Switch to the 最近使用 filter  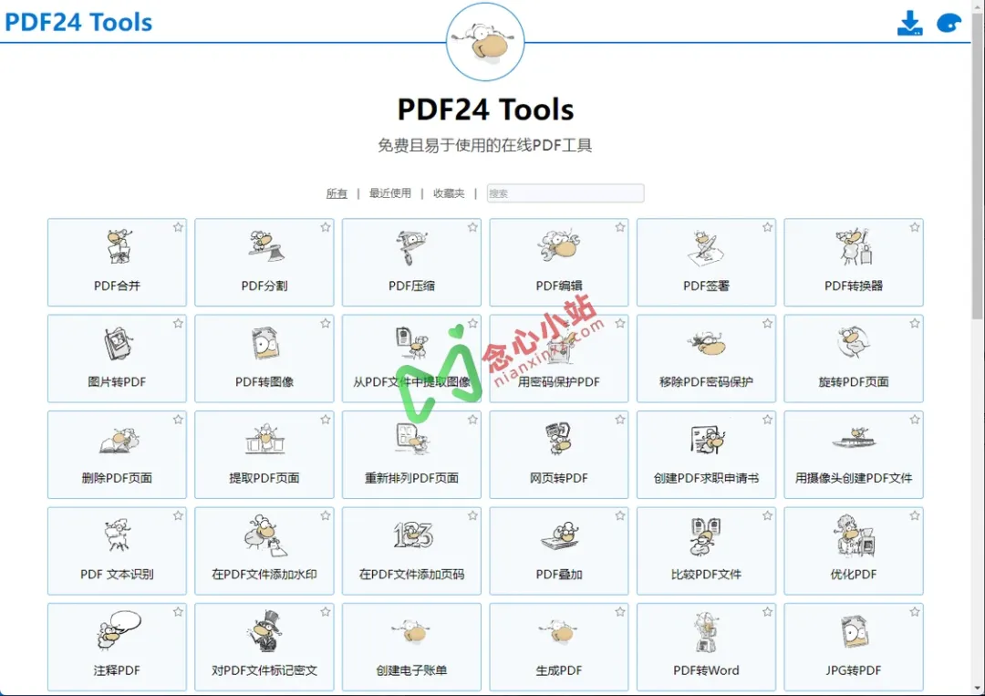click(390, 193)
